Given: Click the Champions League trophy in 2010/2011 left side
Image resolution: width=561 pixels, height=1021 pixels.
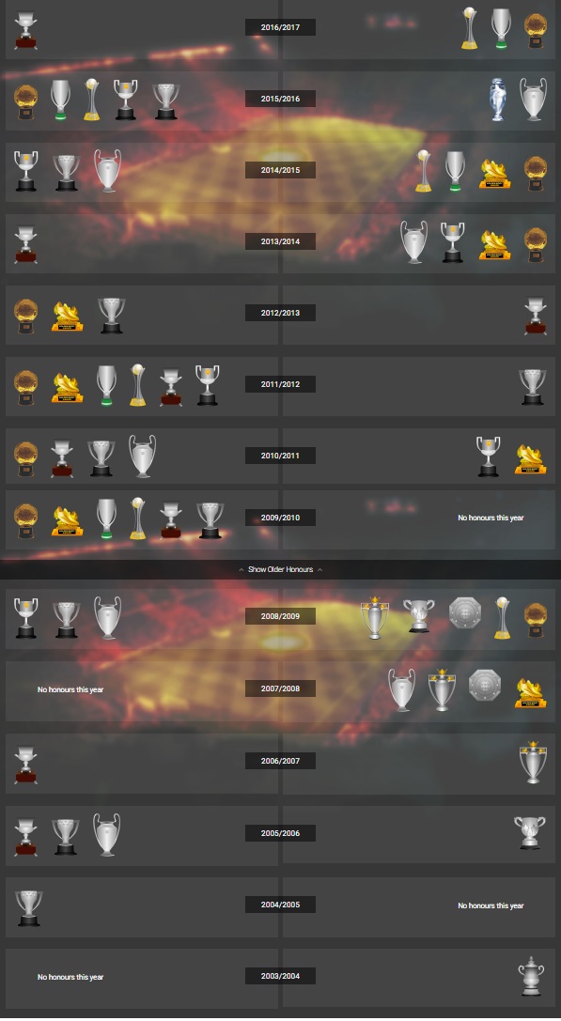Looking at the screenshot, I should pyautogui.click(x=142, y=456).
